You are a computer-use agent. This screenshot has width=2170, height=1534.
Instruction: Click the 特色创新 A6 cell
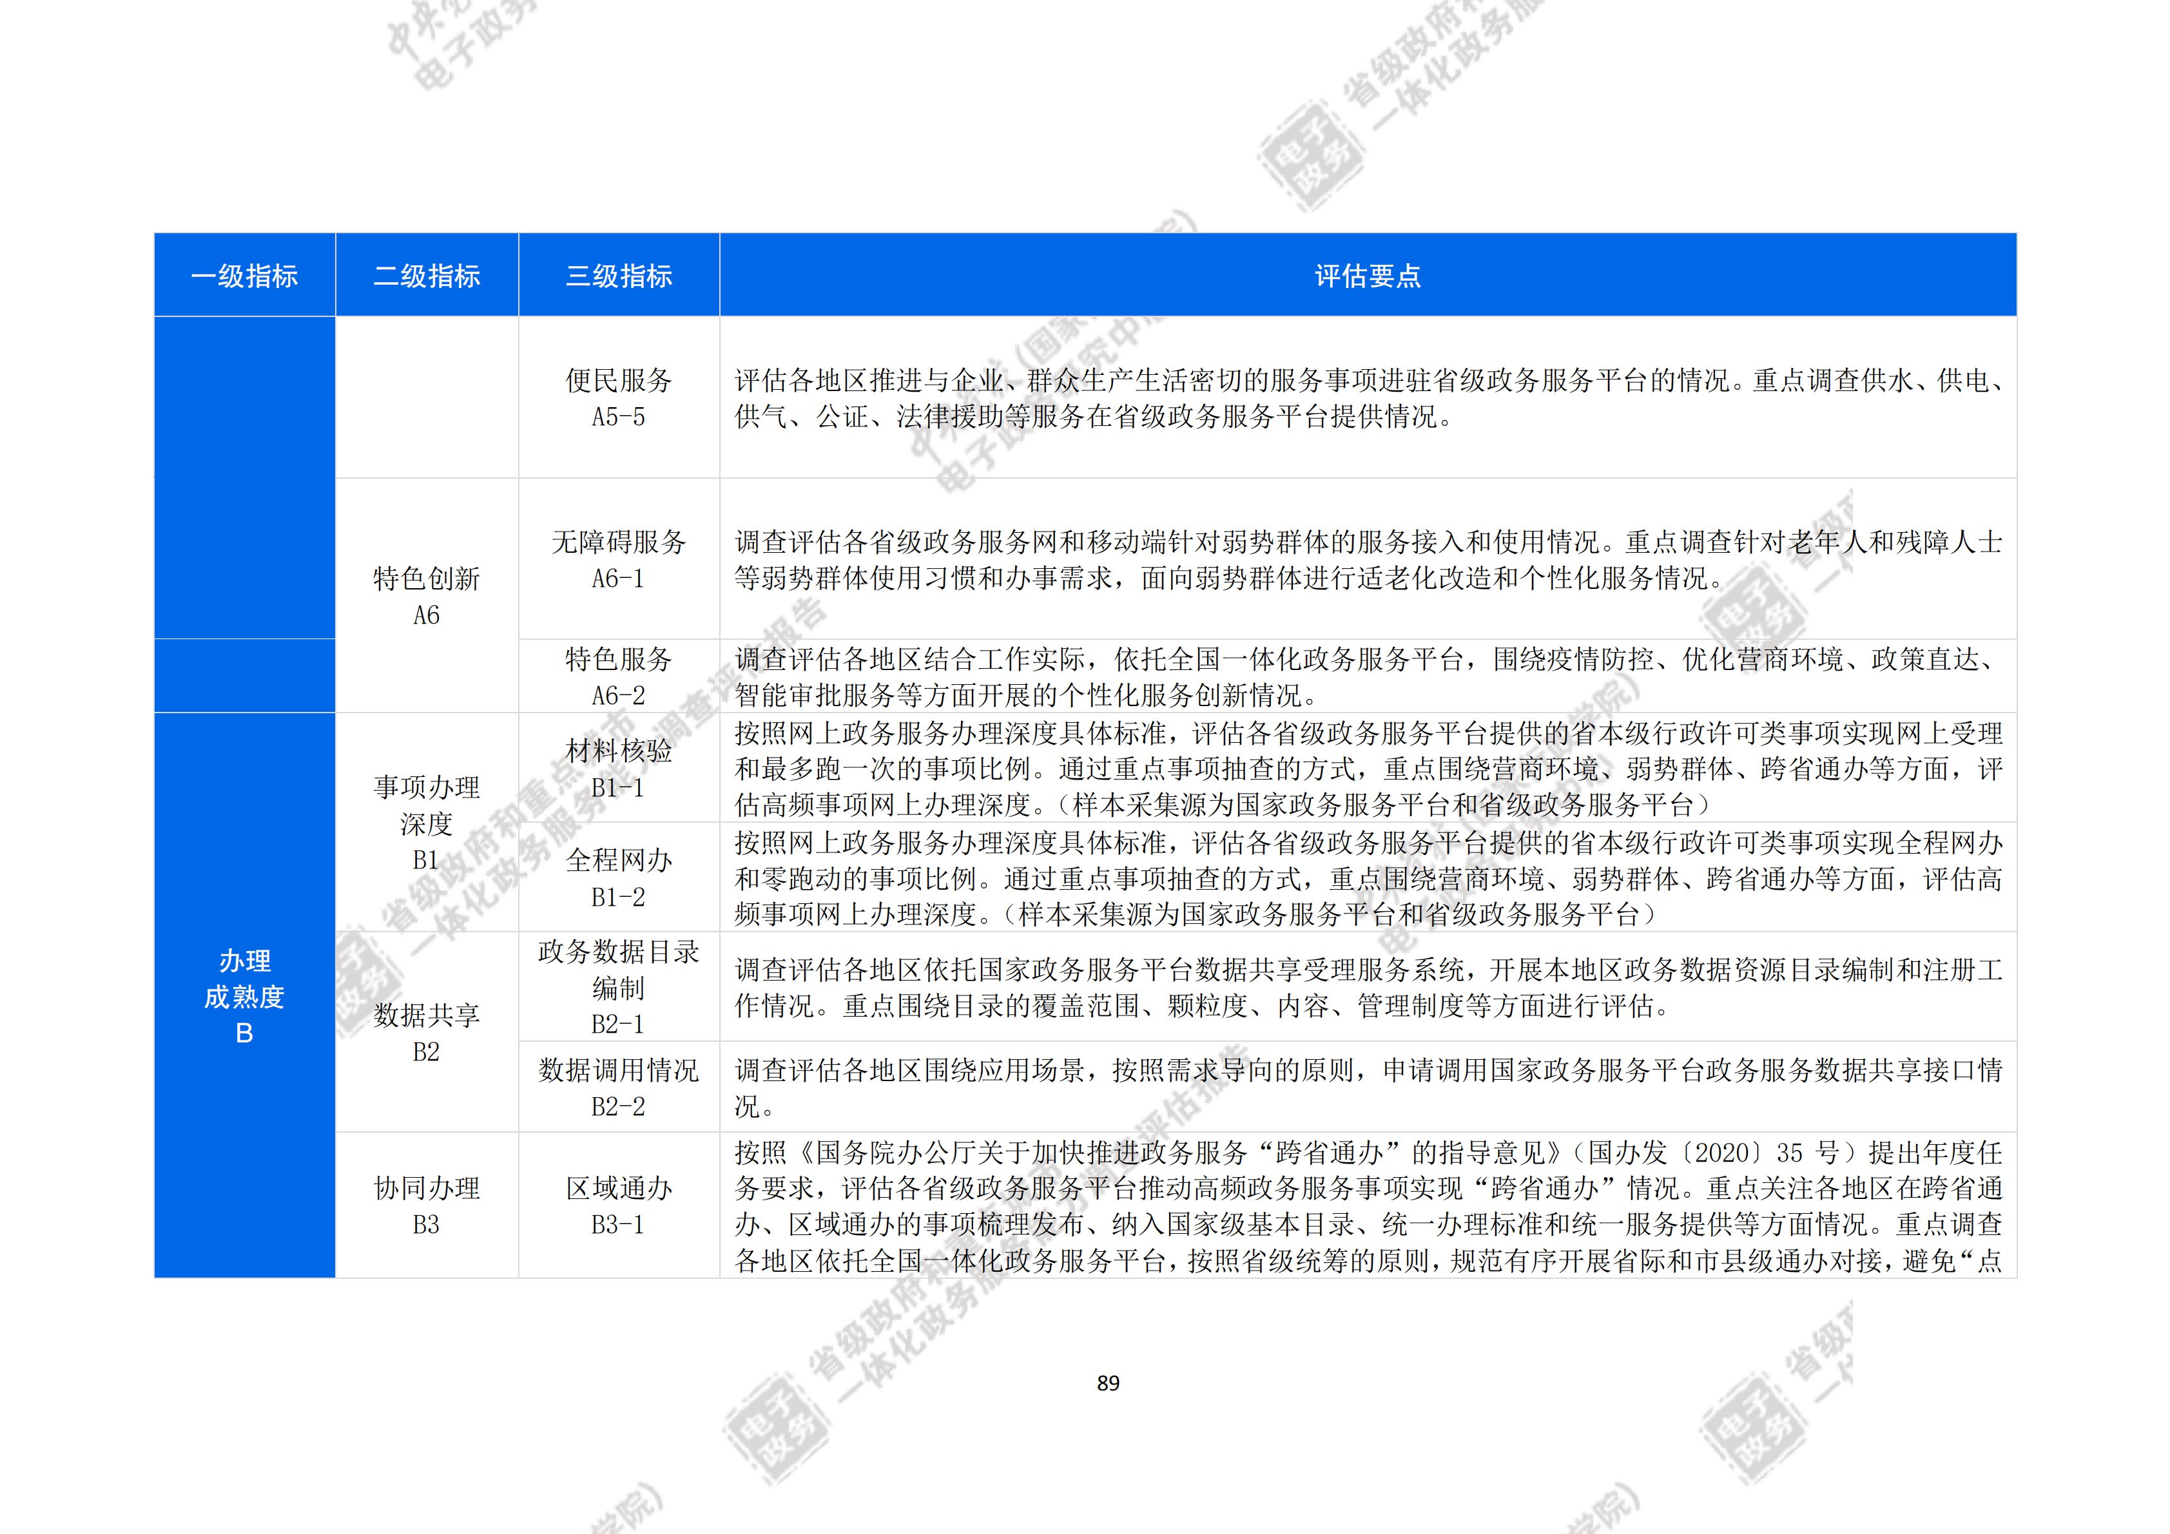(x=426, y=595)
